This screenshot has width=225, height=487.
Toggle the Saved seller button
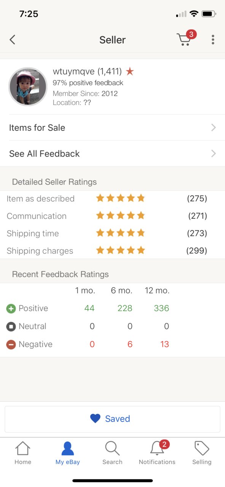coord(112,419)
